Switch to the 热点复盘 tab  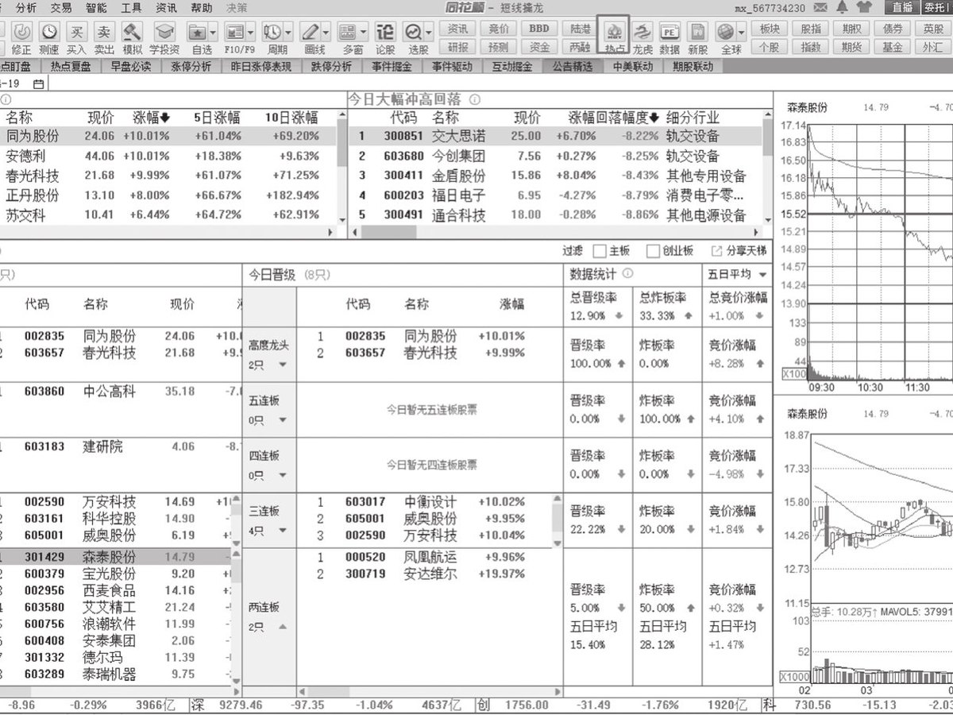click(71, 67)
